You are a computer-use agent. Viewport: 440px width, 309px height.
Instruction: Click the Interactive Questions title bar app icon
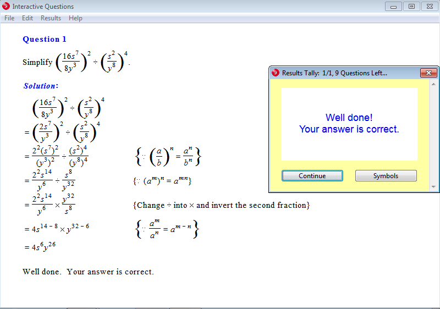pos(6,7)
